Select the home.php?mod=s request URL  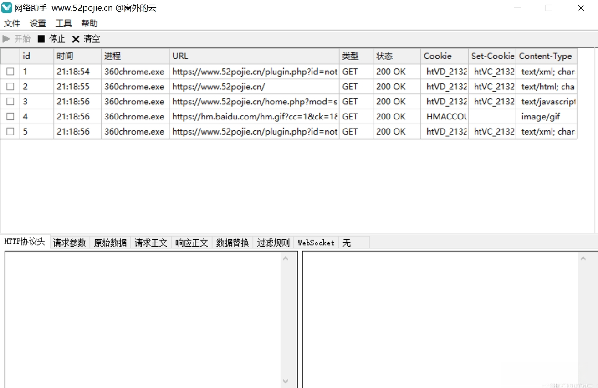coord(255,102)
